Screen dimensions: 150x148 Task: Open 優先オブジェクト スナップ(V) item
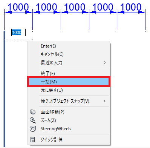[x=65, y=101]
